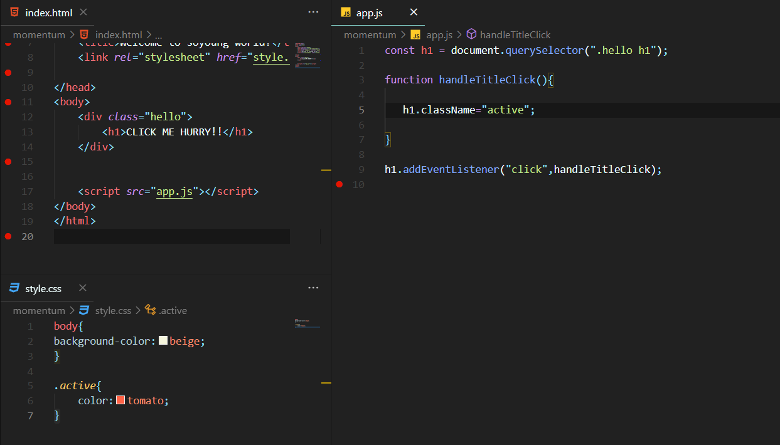The image size is (780, 445).
Task: Click the style.css minimap
Action: [x=307, y=323]
